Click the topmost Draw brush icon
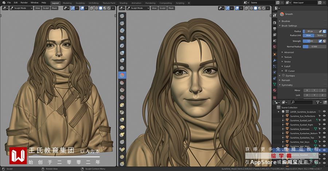This screenshot has width=328, height=171. click(122, 16)
